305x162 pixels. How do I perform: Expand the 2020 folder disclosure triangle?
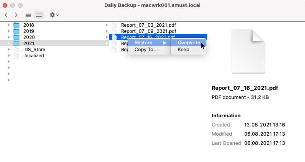coord(9,37)
